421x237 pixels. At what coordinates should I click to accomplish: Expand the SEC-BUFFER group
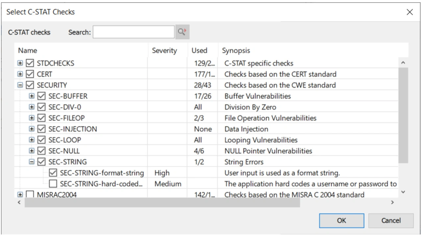(x=32, y=96)
